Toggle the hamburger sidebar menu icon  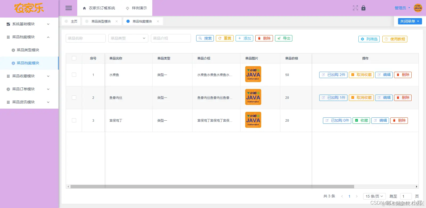[69, 8]
